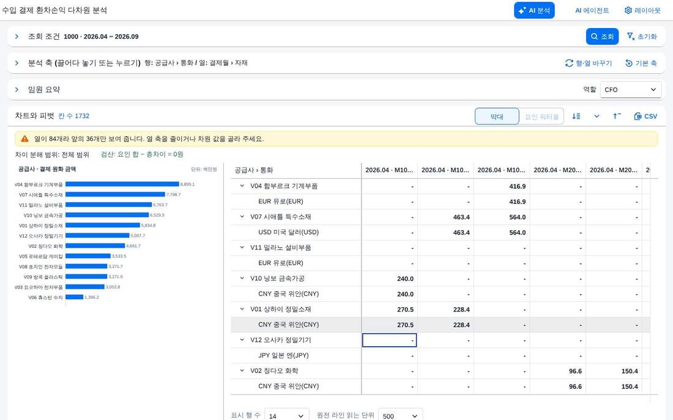Image resolution: width=673 pixels, height=420 pixels.
Task: Click the V11 밀라노 chart bar
Action: (x=108, y=205)
